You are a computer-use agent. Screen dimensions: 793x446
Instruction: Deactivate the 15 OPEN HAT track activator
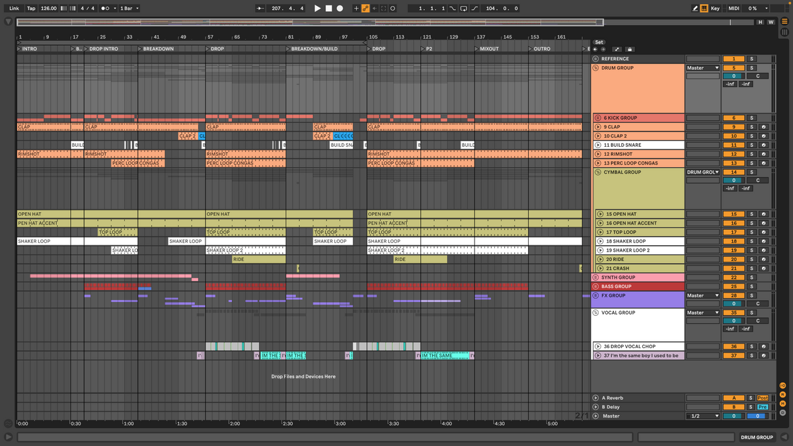pyautogui.click(x=734, y=214)
